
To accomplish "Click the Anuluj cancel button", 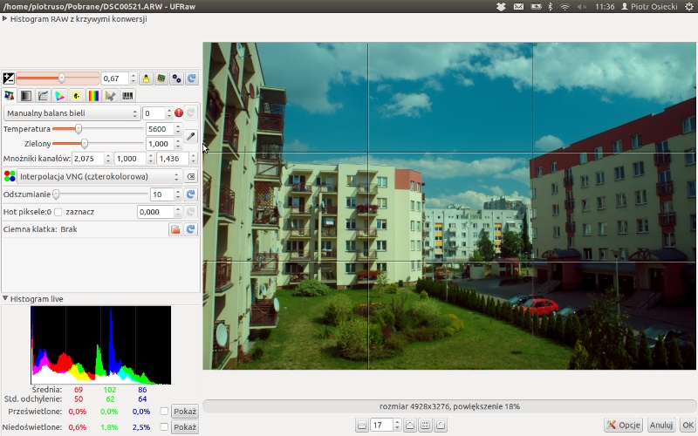I will (660, 426).
